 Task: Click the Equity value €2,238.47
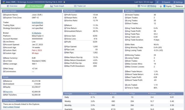[x=36, y=87]
